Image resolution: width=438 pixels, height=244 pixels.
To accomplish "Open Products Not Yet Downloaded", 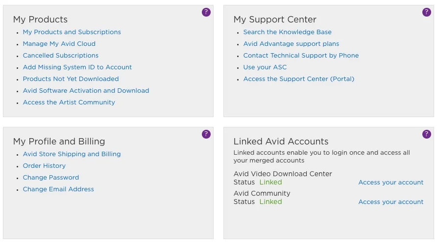I will coord(71,79).
